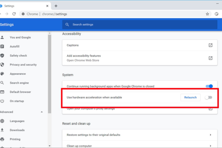This screenshot has height=148, width=222.
Task: Open Chrome Web Store external link icon
Action: point(210,58)
